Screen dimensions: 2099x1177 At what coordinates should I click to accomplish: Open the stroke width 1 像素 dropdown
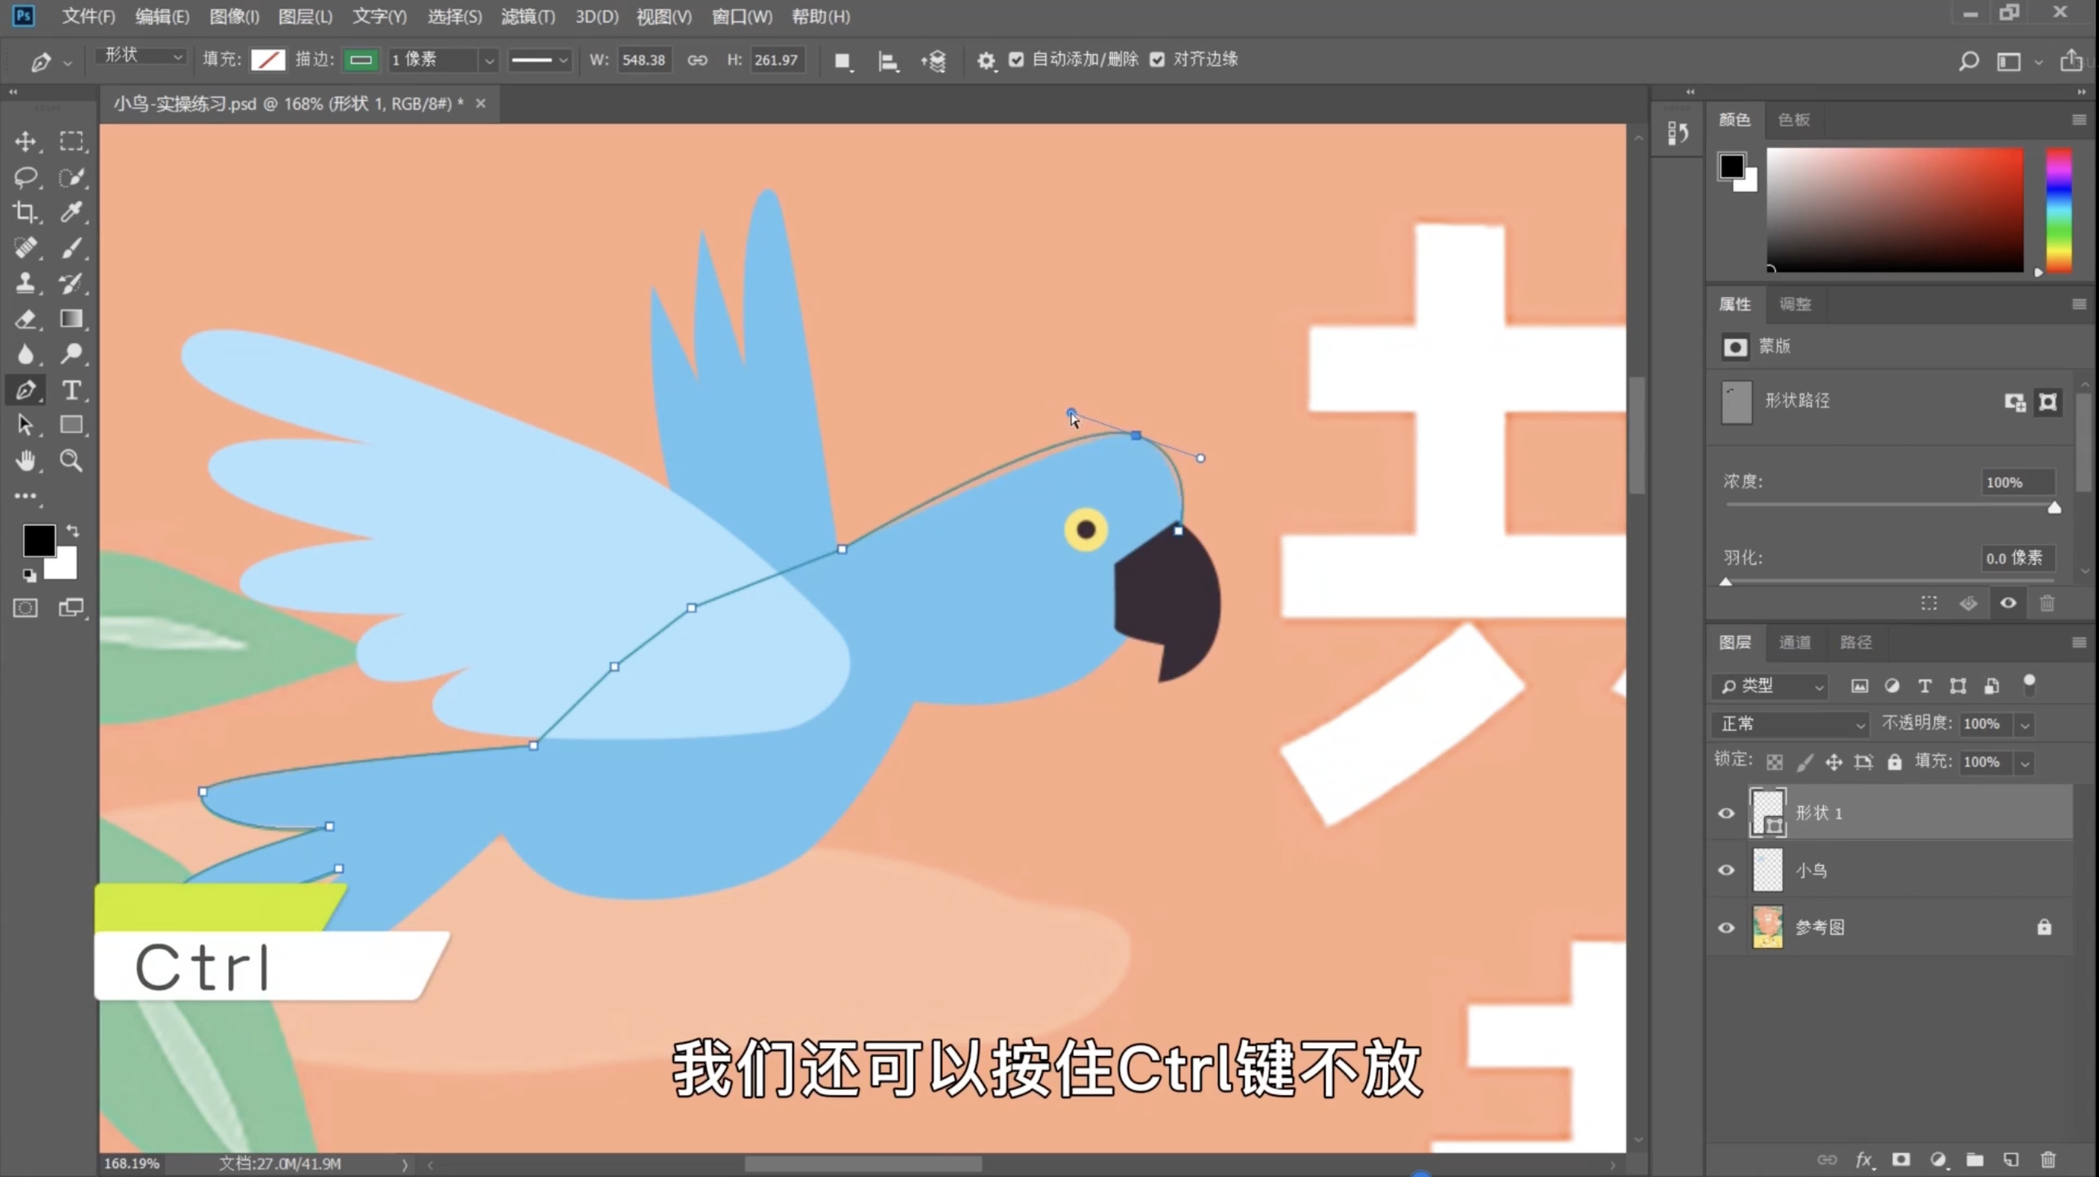pos(489,60)
